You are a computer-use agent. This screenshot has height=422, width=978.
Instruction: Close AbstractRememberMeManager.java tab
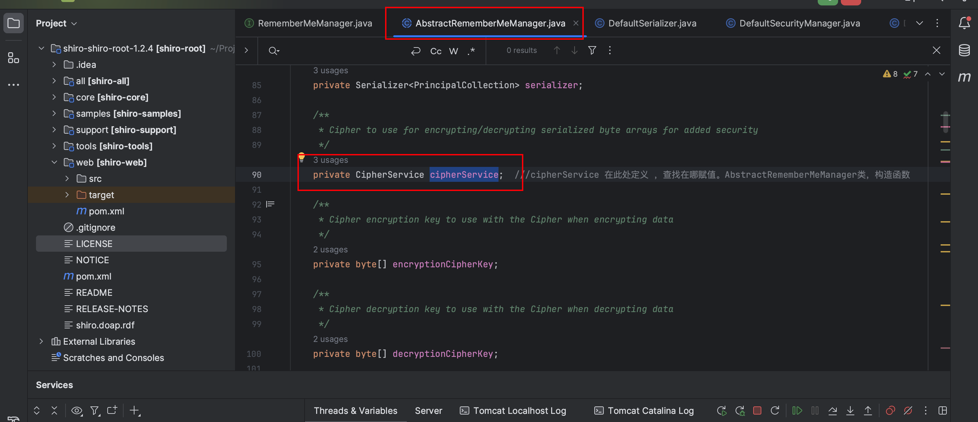tap(576, 23)
